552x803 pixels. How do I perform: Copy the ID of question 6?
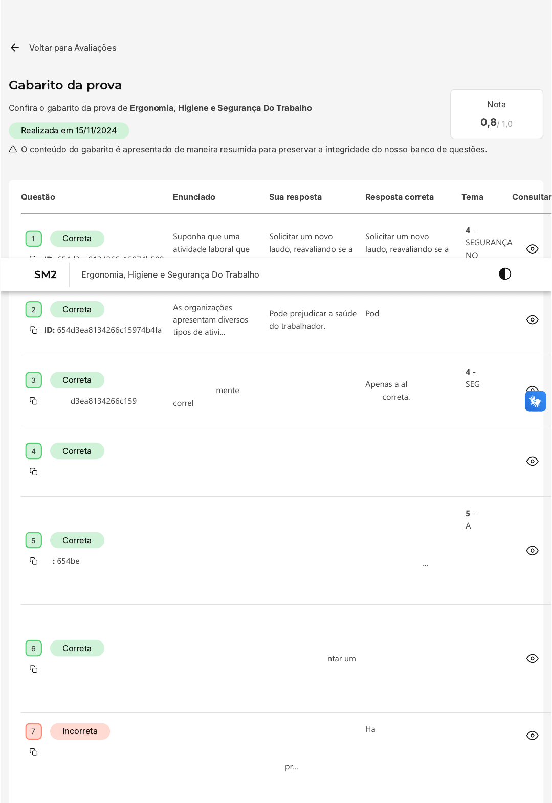34,669
